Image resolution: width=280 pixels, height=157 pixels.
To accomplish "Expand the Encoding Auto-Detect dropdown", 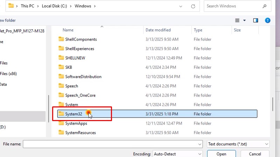I will click(199, 154).
